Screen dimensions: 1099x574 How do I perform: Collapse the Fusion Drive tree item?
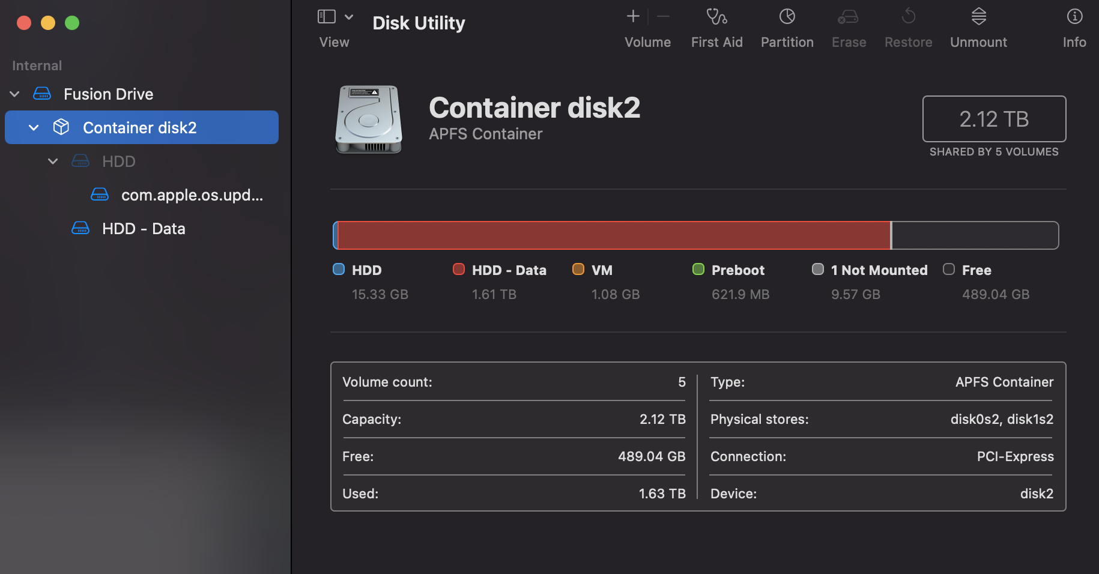pos(15,94)
